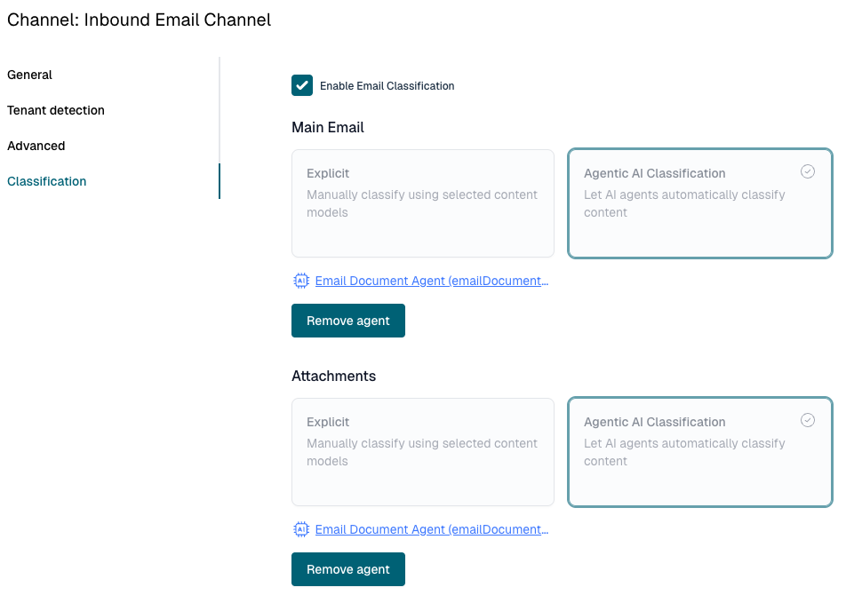Viewport: 862px width, 611px height.
Task: Click AI agent icon under Main Email
Action: (301, 281)
